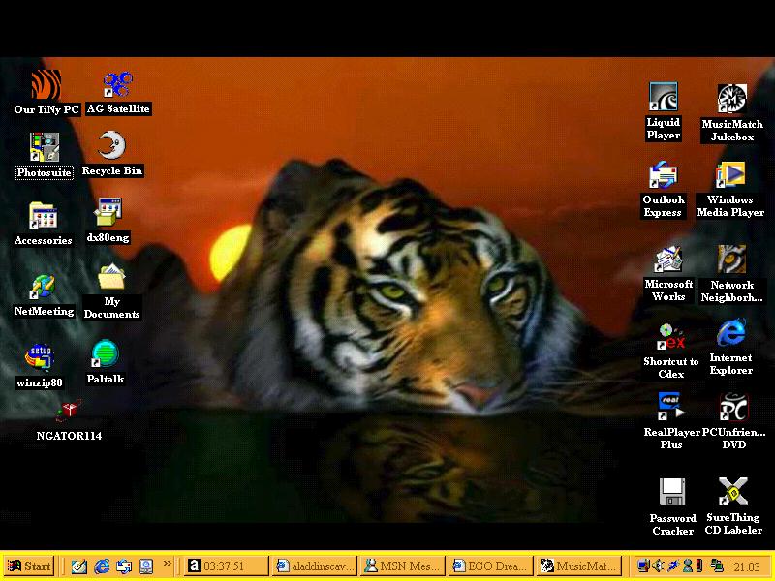
Task: Select the RealPlayer Plus desktop icon
Action: click(x=671, y=407)
